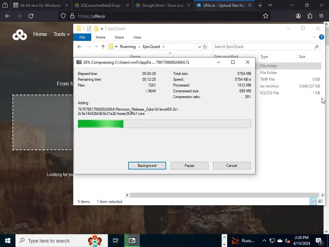The width and height of the screenshot is (329, 247).
Task: Click the Explorer back arrow
Action: tap(79, 47)
